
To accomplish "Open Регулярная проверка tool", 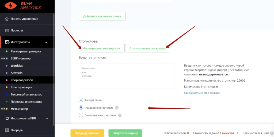I will [x=26, y=51].
